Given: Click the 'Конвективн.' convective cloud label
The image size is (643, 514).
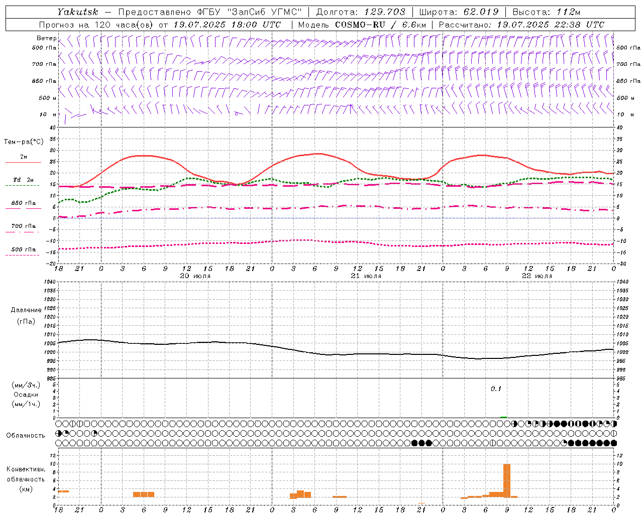Looking at the screenshot, I should coord(26,469).
